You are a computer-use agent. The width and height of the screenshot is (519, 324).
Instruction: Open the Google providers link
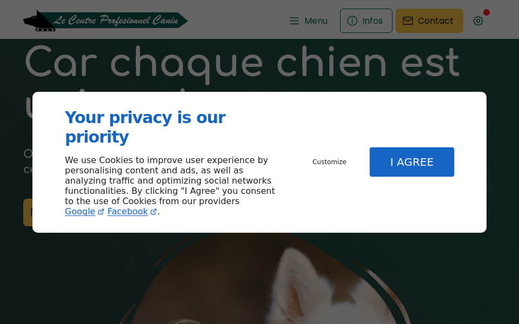(80, 212)
